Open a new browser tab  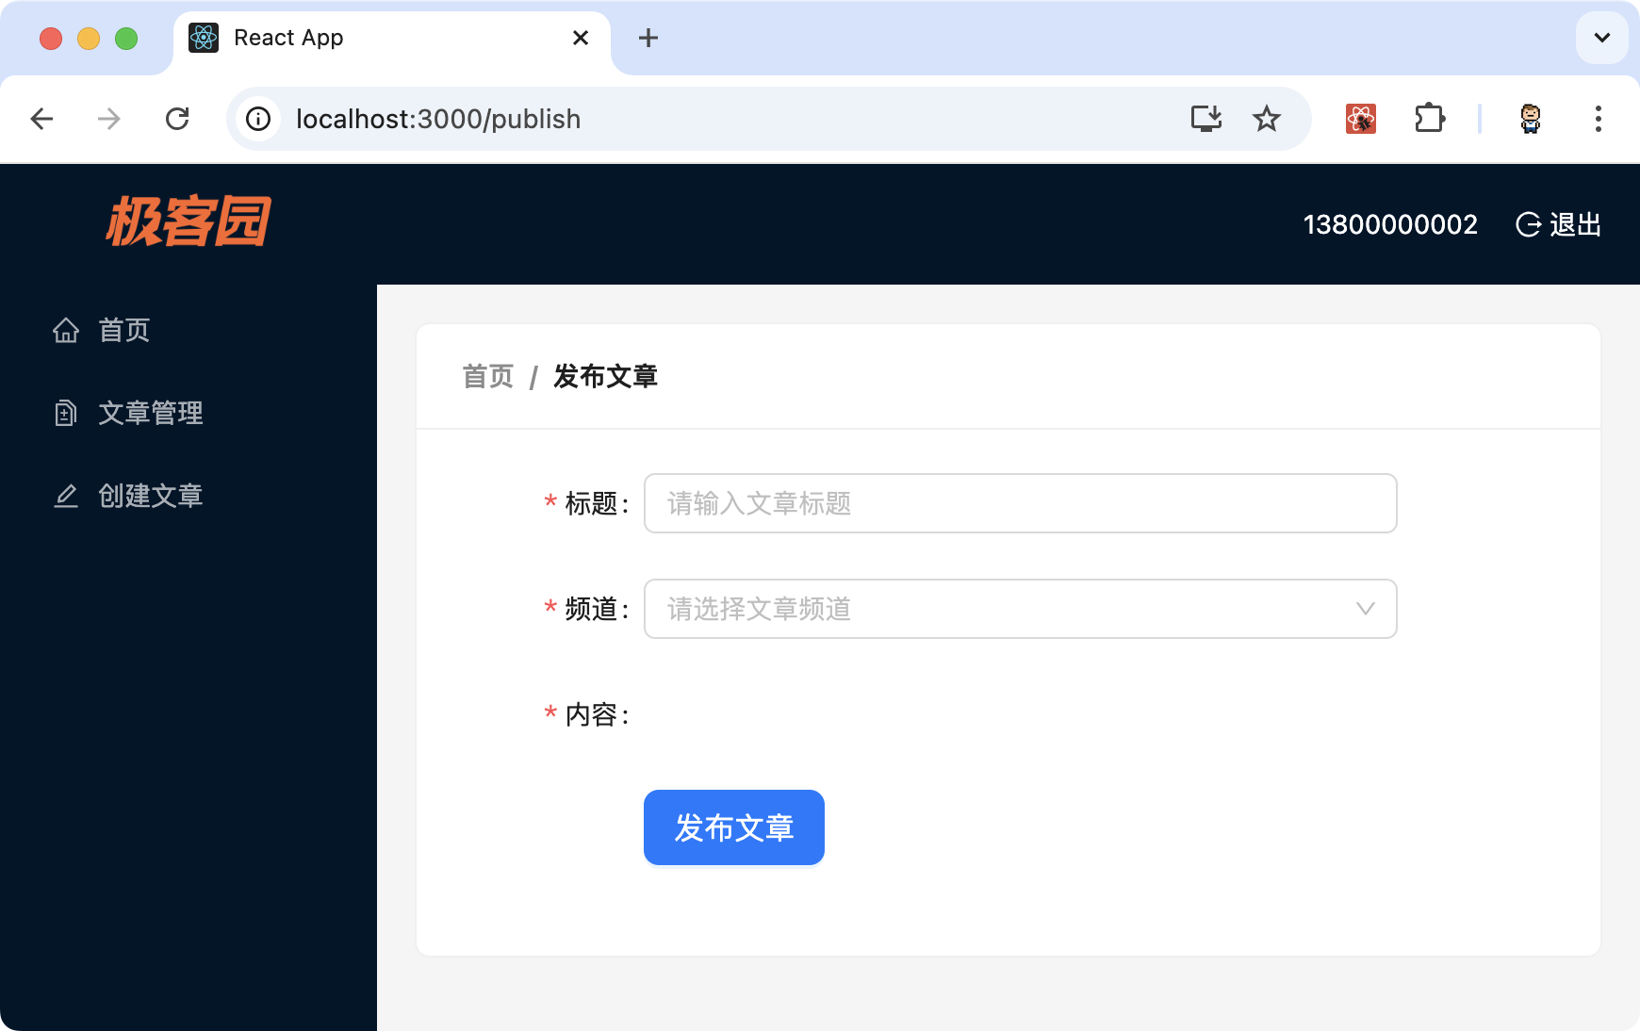point(648,38)
